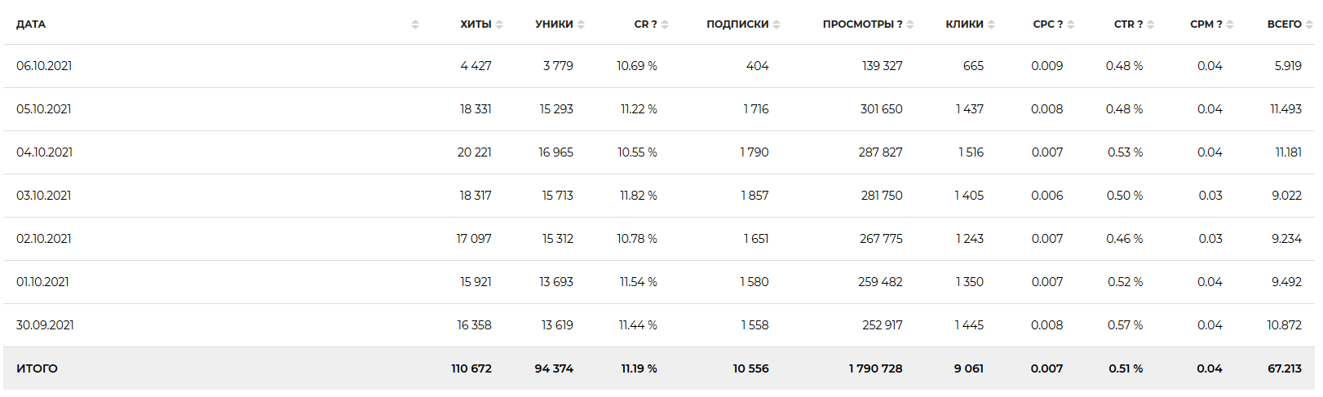Sort by ВСЕГО arrow icon

coord(1309,24)
